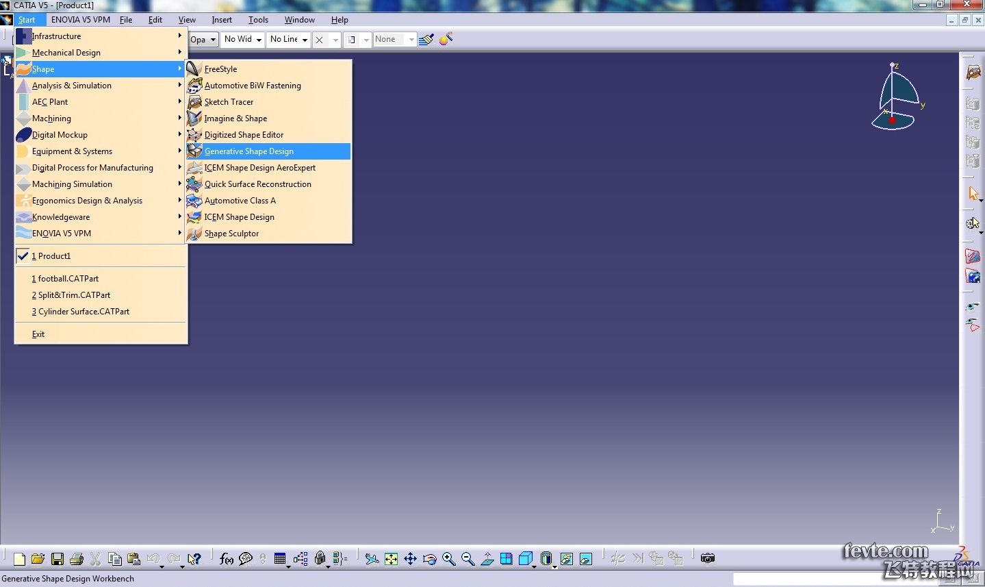Expand the Analysis & Simulation submenu
This screenshot has height=587, width=985.
101,86
